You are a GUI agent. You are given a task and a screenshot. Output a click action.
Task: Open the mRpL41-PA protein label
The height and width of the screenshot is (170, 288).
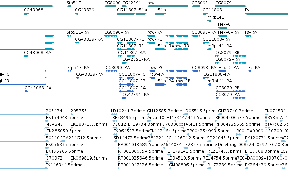(220, 81)
